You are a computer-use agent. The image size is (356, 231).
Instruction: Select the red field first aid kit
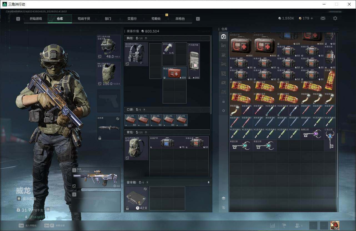point(174,73)
